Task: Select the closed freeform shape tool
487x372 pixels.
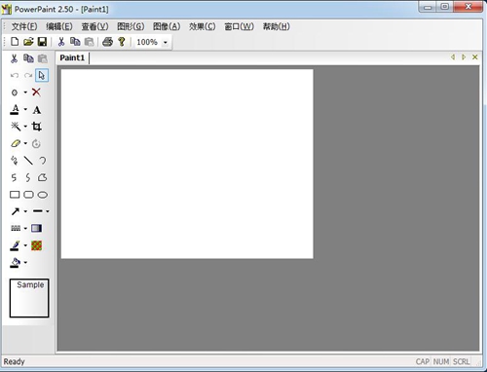Action: (43, 177)
